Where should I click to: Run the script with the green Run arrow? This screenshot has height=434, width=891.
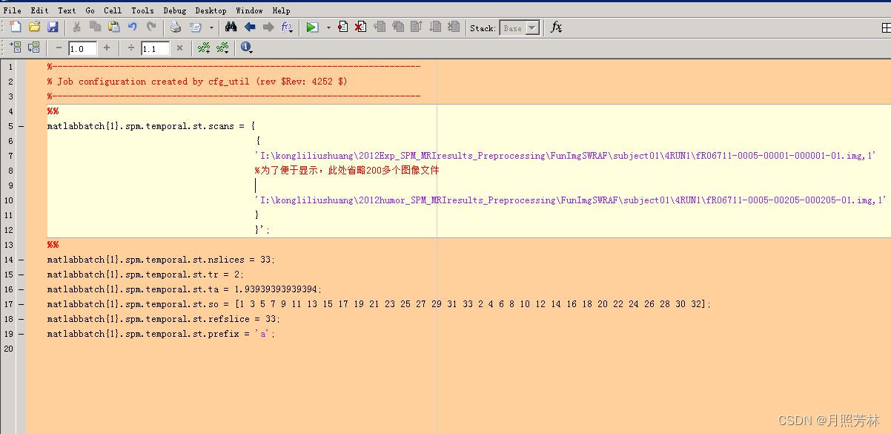coord(311,27)
